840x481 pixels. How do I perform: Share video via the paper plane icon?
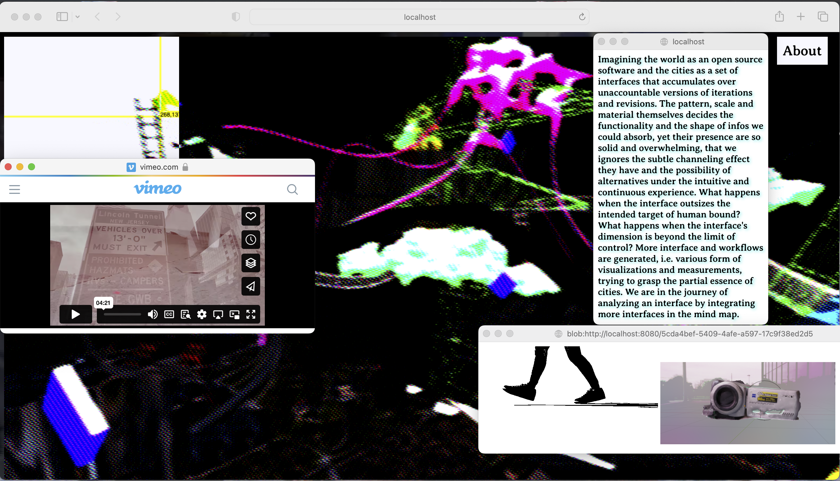point(251,286)
